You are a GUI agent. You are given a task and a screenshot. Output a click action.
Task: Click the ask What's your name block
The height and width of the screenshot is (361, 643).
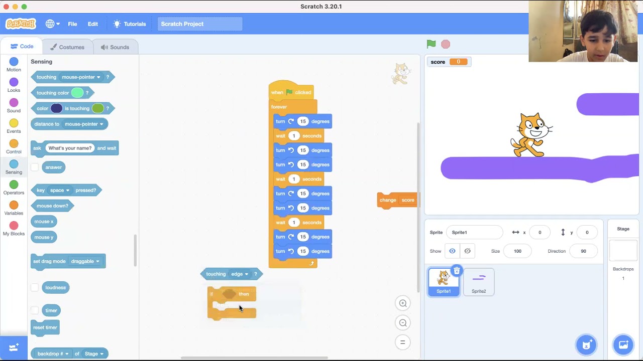click(x=74, y=148)
